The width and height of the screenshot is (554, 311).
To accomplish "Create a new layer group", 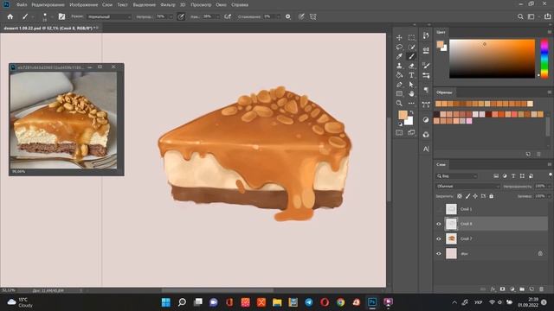I will pyautogui.click(x=522, y=289).
